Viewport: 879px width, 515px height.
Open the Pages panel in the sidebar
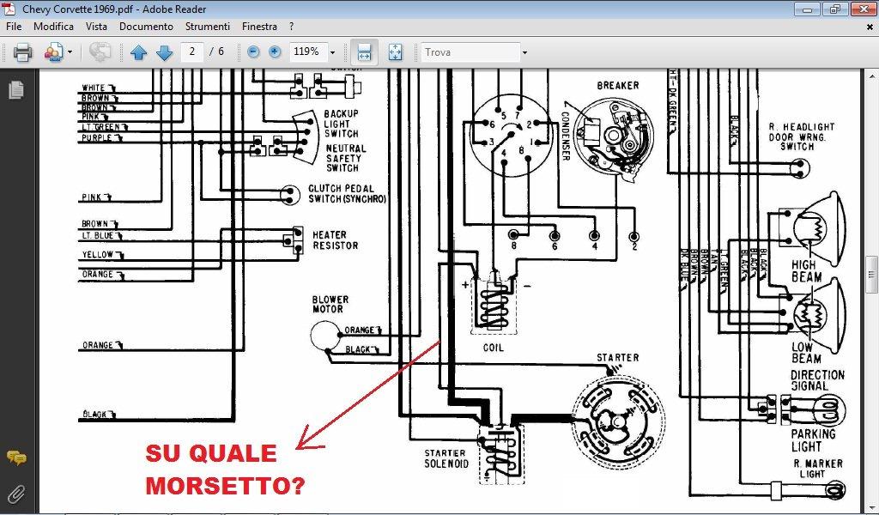coord(16,89)
